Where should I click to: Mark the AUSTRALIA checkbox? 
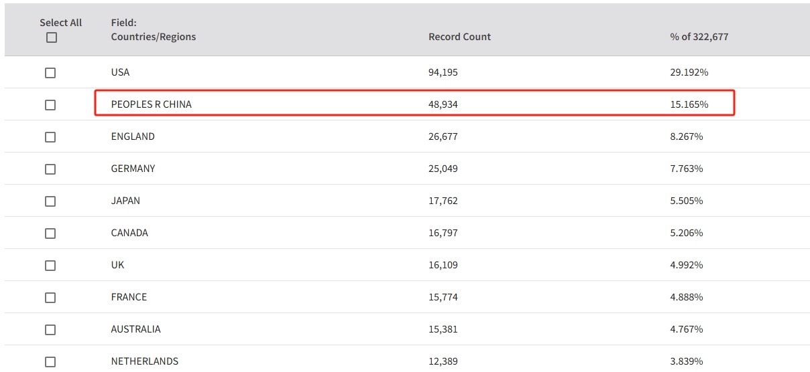pyautogui.click(x=50, y=330)
